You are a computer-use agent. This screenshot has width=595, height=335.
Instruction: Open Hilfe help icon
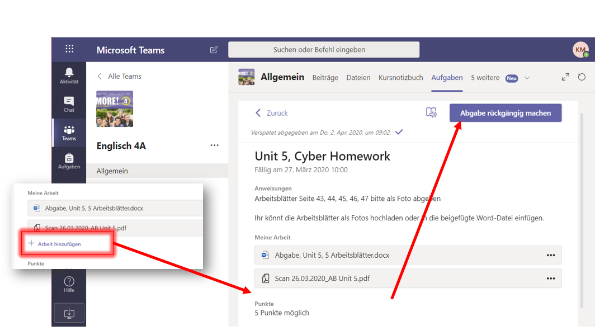coord(69,284)
